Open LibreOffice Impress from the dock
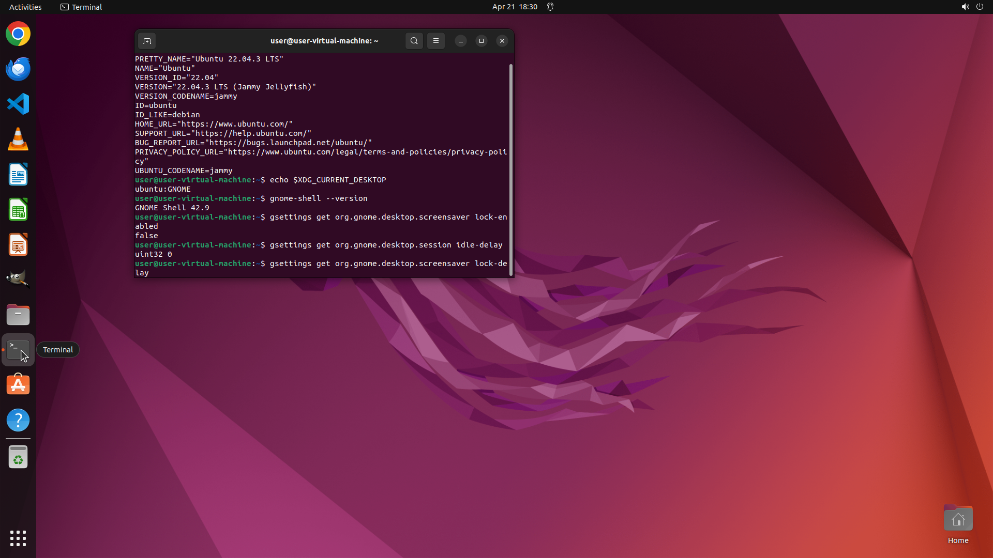Image resolution: width=993 pixels, height=558 pixels. tap(18, 245)
